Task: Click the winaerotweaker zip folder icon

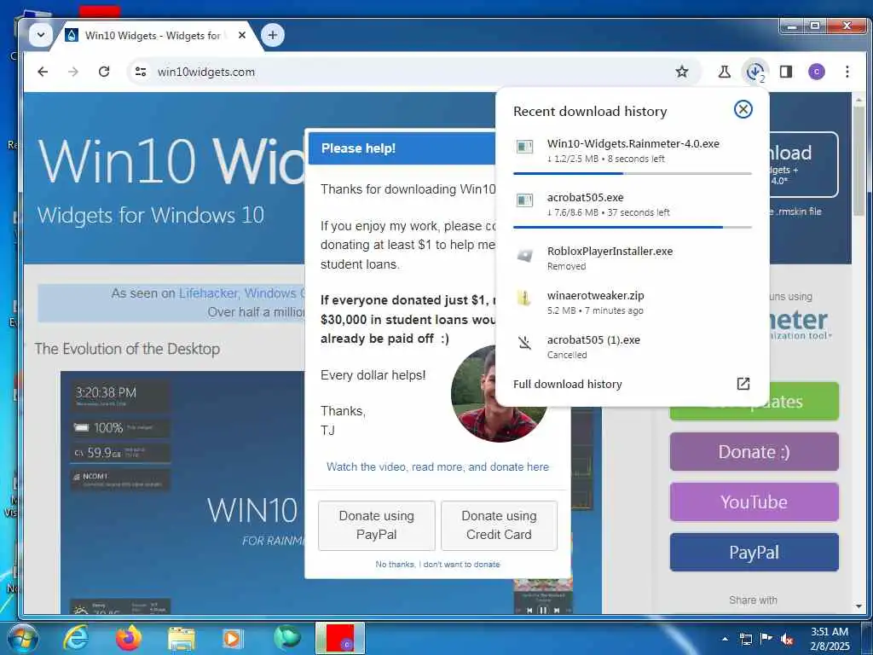Action: (524, 298)
